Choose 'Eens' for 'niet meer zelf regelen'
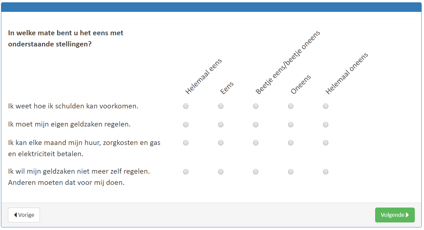 [221, 172]
